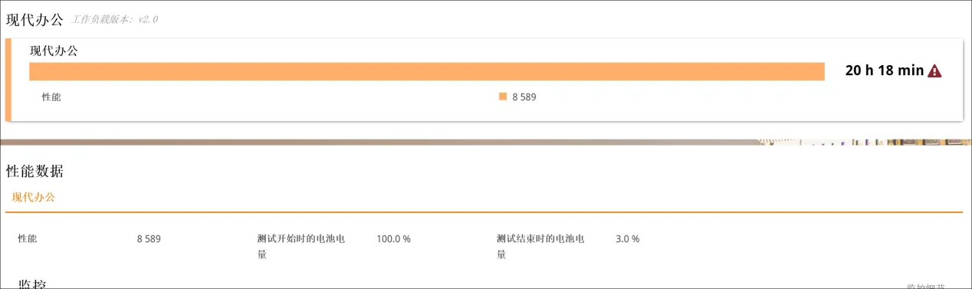
Task: Click the red warning triangle icon
Action: pos(934,71)
